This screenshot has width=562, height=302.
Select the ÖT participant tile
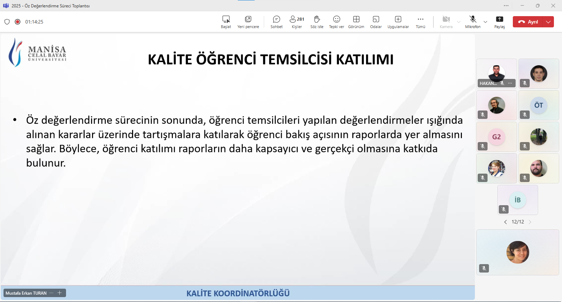538,105
